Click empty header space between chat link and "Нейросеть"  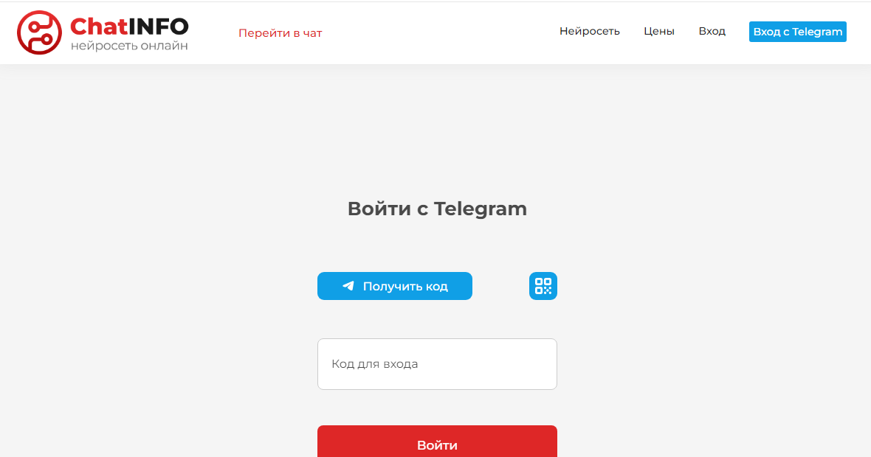(443, 33)
